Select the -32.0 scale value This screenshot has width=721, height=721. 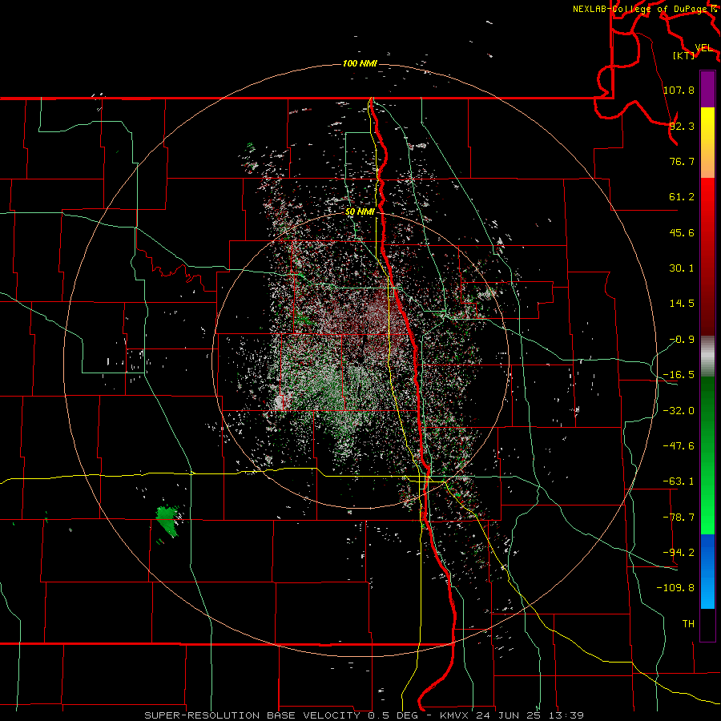[679, 411]
